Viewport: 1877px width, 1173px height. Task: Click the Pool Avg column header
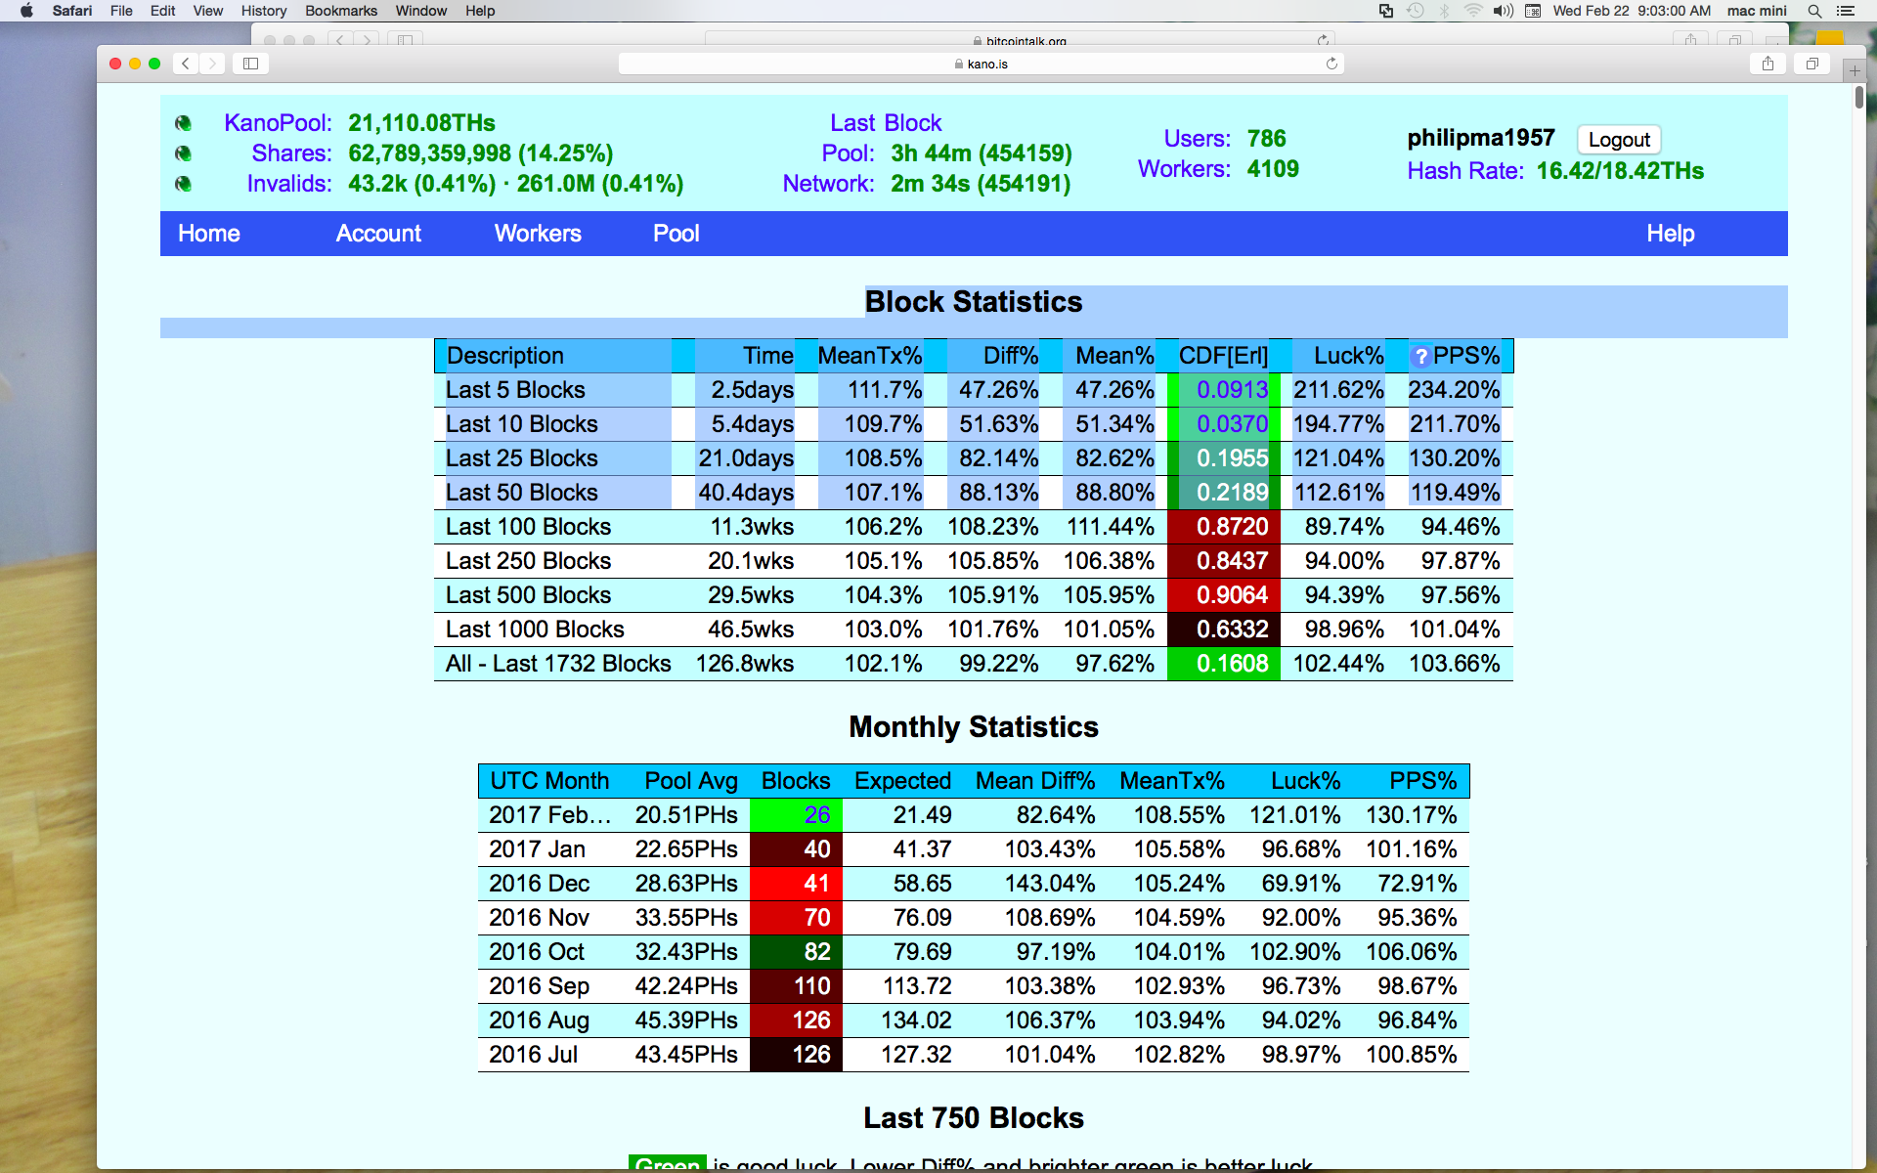[x=691, y=781]
